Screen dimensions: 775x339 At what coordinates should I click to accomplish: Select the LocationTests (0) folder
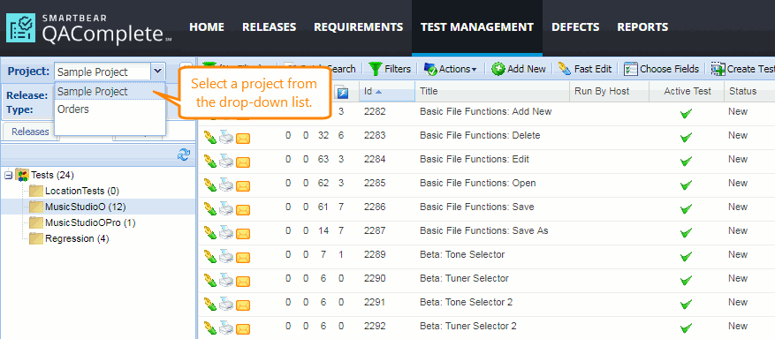82,191
